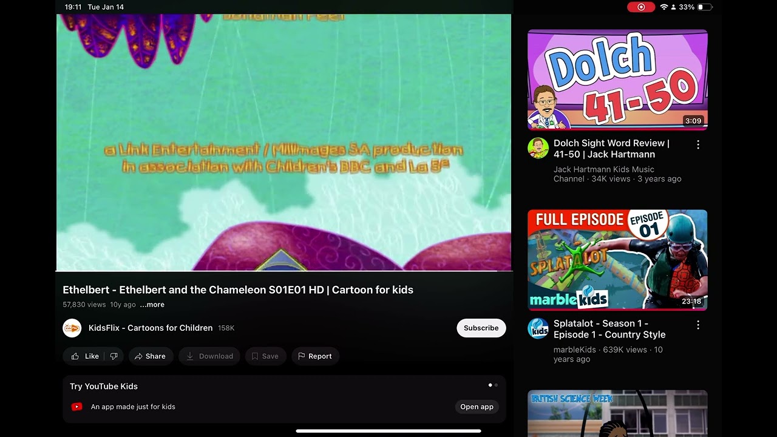Click the marbleKids 639K views line
The height and width of the screenshot is (437, 777).
coord(608,354)
